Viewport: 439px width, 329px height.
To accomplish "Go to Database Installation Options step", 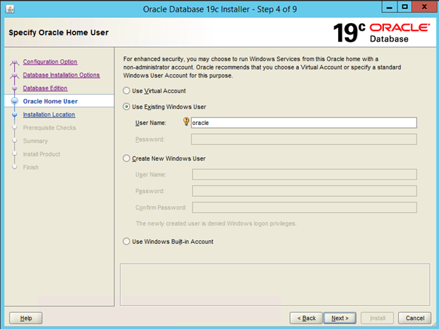I will (61, 75).
